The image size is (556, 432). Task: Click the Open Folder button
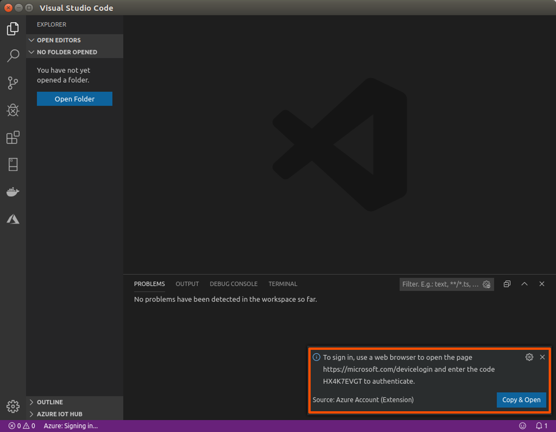point(74,99)
